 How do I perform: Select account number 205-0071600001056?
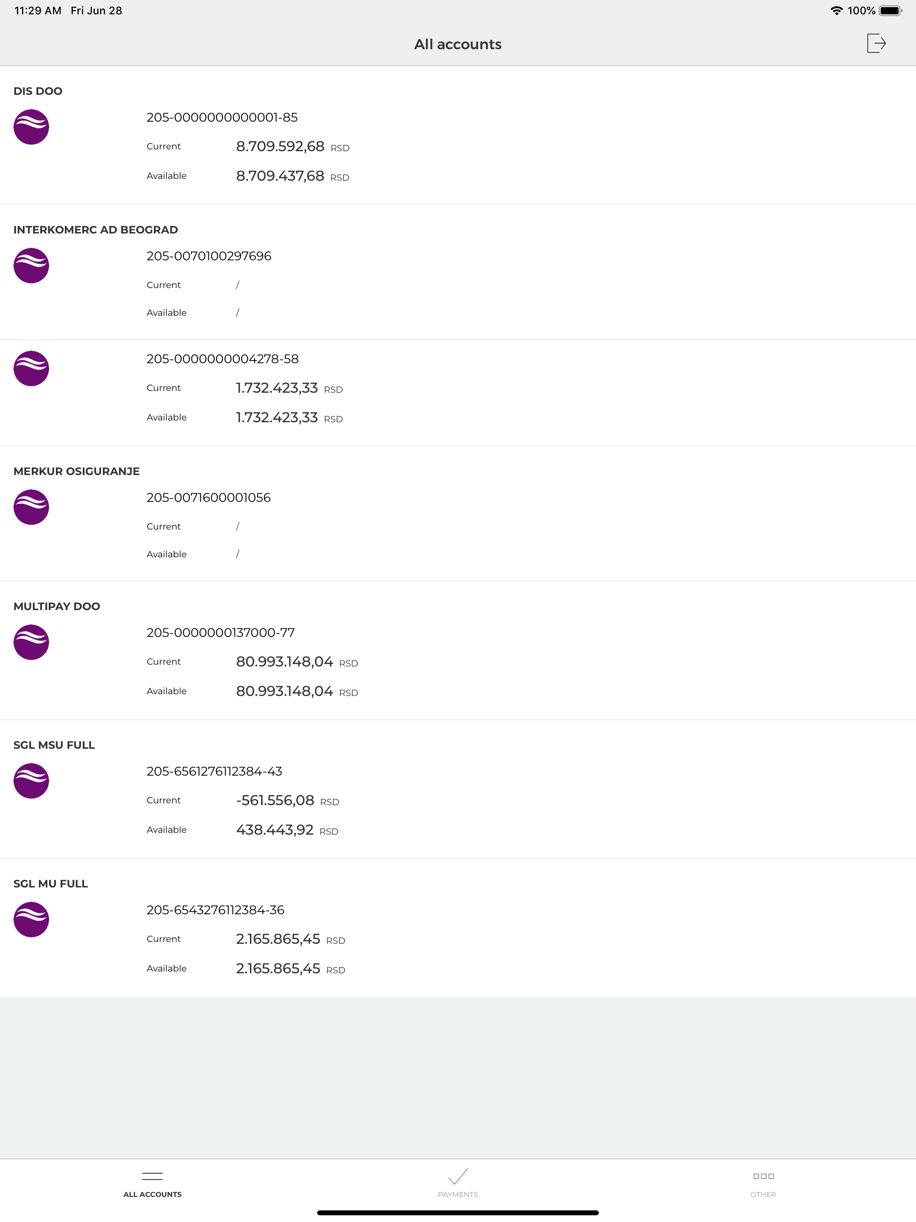click(209, 497)
